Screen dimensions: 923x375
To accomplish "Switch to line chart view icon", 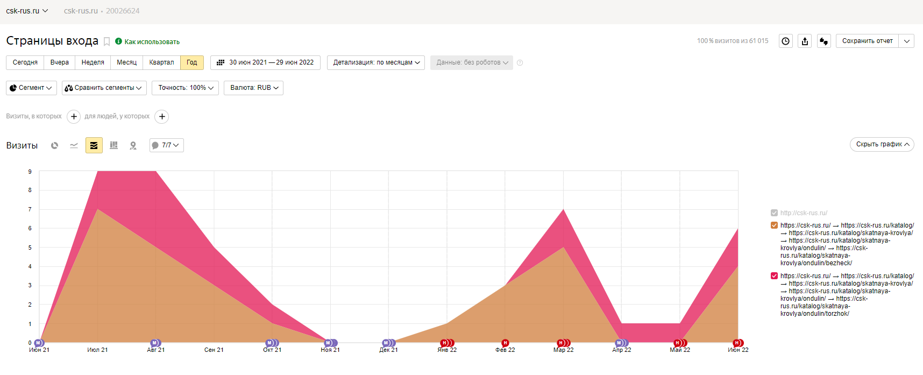I will coord(74,145).
